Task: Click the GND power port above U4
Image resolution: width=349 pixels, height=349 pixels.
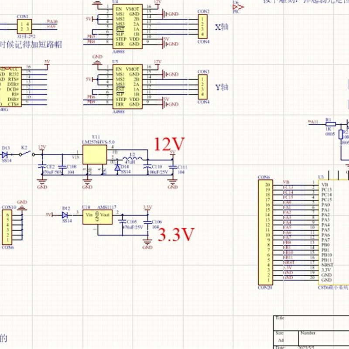Action: pyautogui.click(x=98, y=3)
